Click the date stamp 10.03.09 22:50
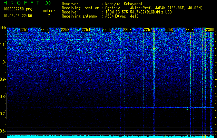Screen dimensions: 217x138 point(18,16)
